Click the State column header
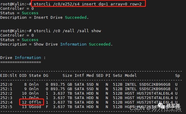 (35, 75)
